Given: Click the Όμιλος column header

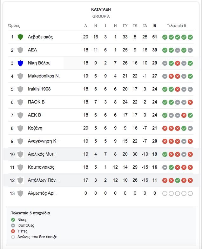Looking at the screenshot, I should pyautogui.click(x=14, y=26).
